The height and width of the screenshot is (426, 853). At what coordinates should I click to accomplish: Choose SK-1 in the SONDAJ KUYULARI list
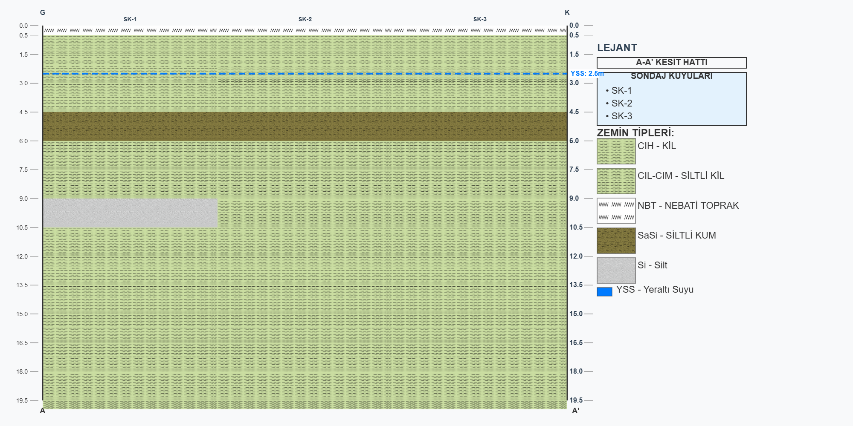coord(621,91)
